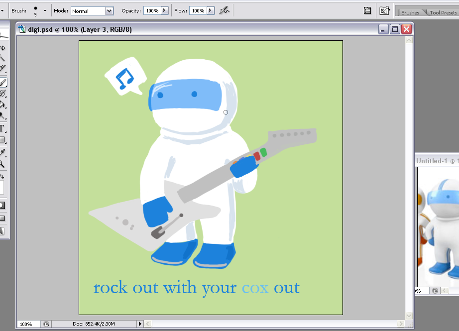Click the astronaut reference image in Untitled-1
The width and height of the screenshot is (459, 331).
438,227
